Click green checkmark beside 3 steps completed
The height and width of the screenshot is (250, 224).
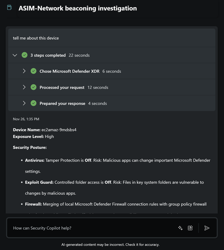25,55
